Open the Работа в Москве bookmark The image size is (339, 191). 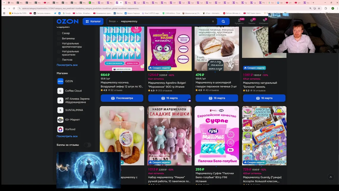pos(232,13)
